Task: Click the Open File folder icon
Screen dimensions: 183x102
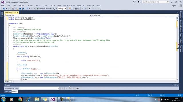Action: tap(17, 9)
